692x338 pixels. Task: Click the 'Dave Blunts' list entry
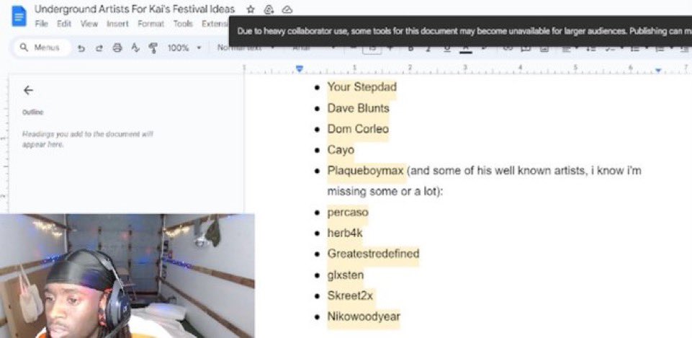click(358, 108)
